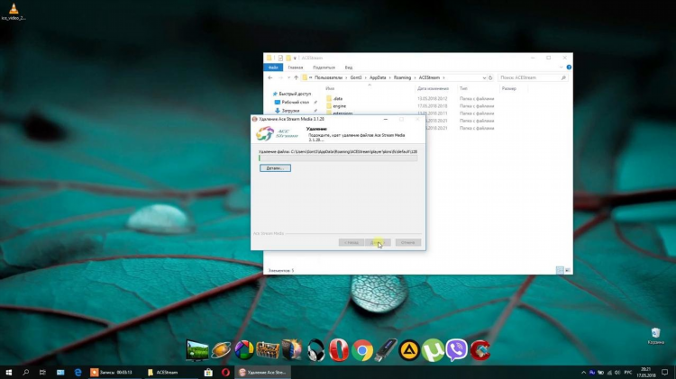Expand the Explorer ribbon chevron

coord(561,68)
